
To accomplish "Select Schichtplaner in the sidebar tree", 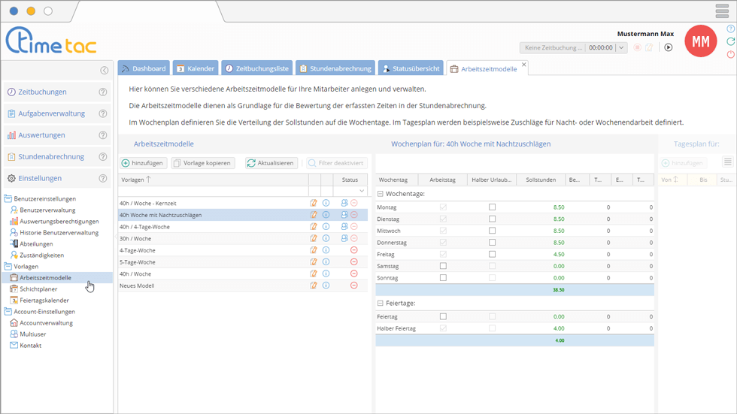I will tap(38, 289).
